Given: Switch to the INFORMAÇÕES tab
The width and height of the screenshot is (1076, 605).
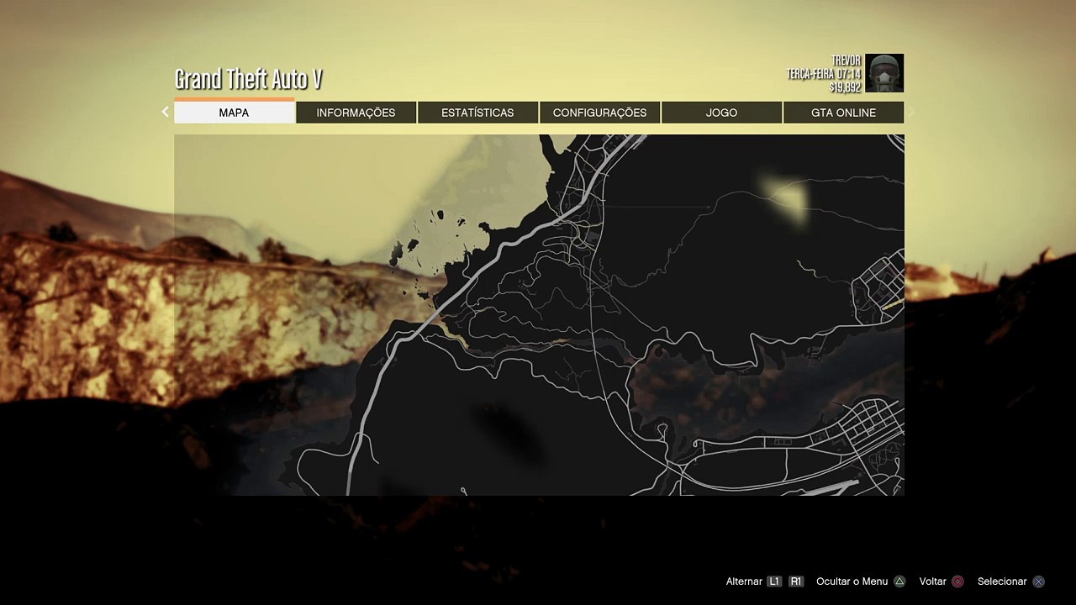Looking at the screenshot, I should pos(356,113).
